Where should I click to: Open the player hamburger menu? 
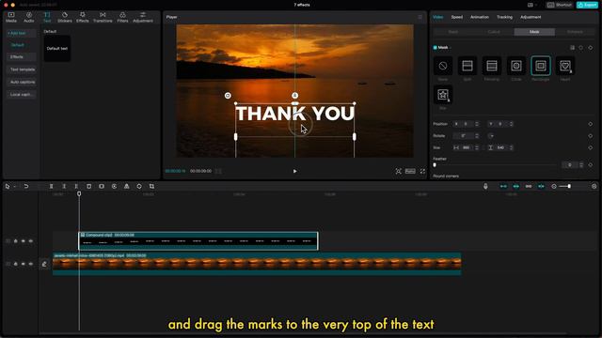coord(420,17)
